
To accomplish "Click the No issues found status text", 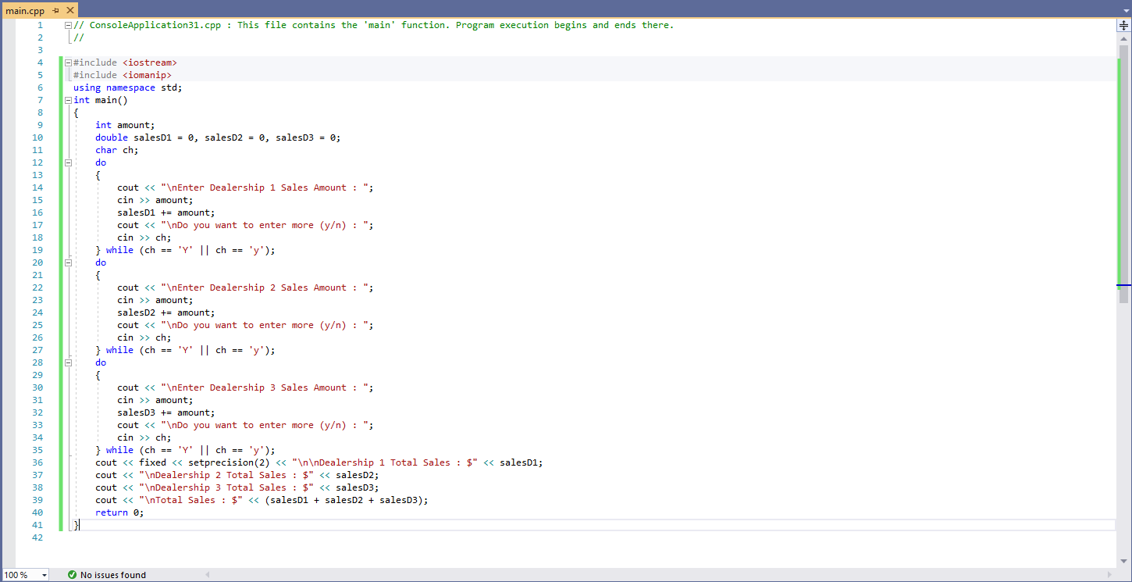I will click(x=113, y=575).
